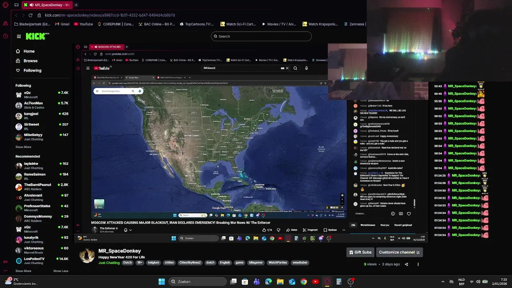Image resolution: width=512 pixels, height=288 pixels.
Task: Open lunalyrik recommended channel
Action: point(42,240)
